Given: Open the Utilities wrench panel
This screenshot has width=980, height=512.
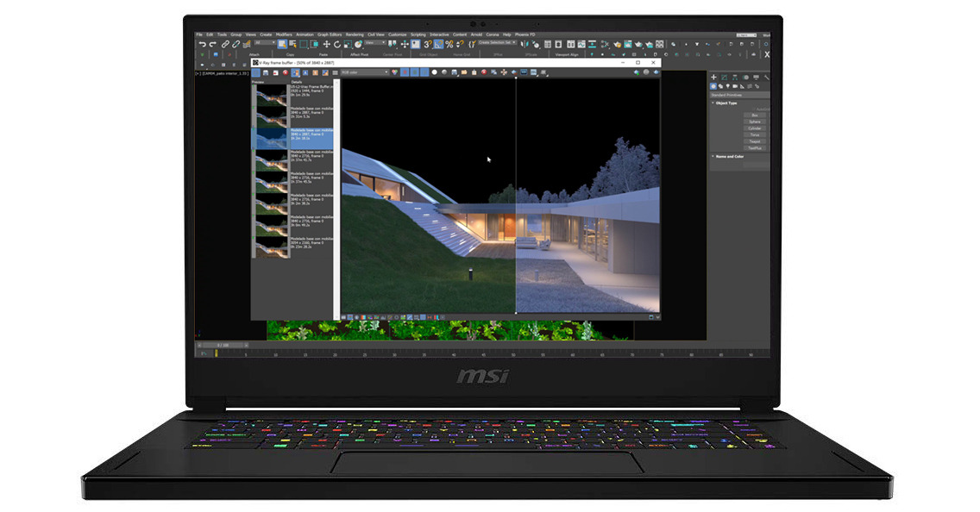Looking at the screenshot, I should 766,78.
